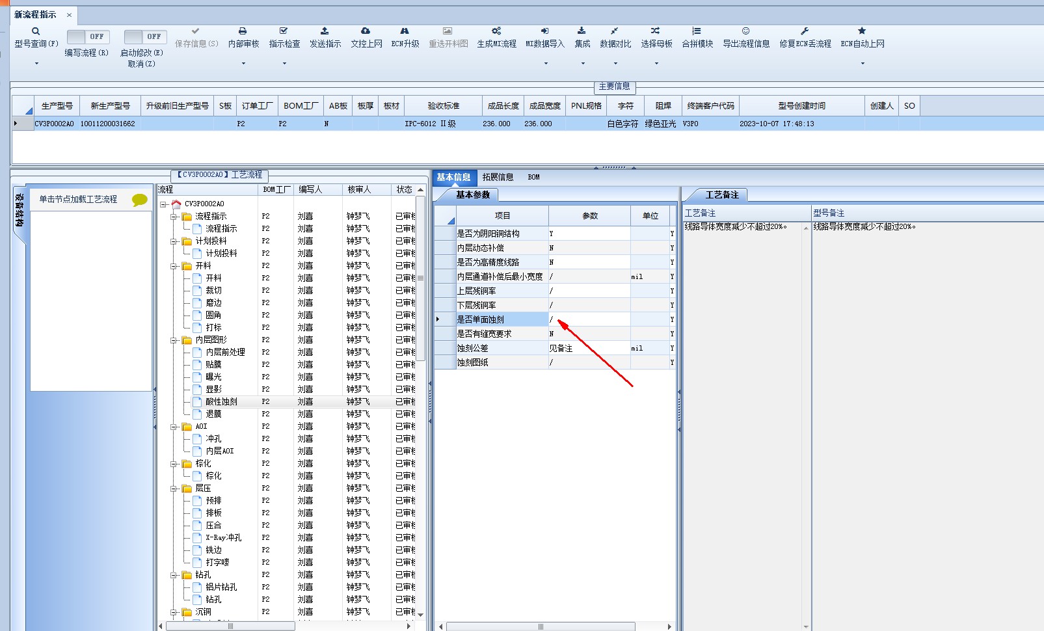Click the 发送指示 upload icon

click(325, 31)
